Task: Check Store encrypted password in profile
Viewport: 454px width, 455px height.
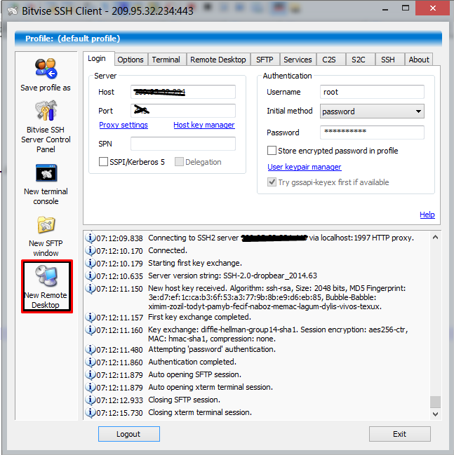Action: (x=272, y=151)
